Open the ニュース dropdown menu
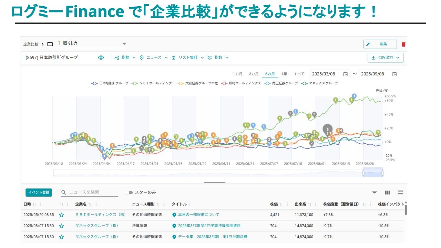Viewport: 441px width, 248px height. tap(154, 58)
